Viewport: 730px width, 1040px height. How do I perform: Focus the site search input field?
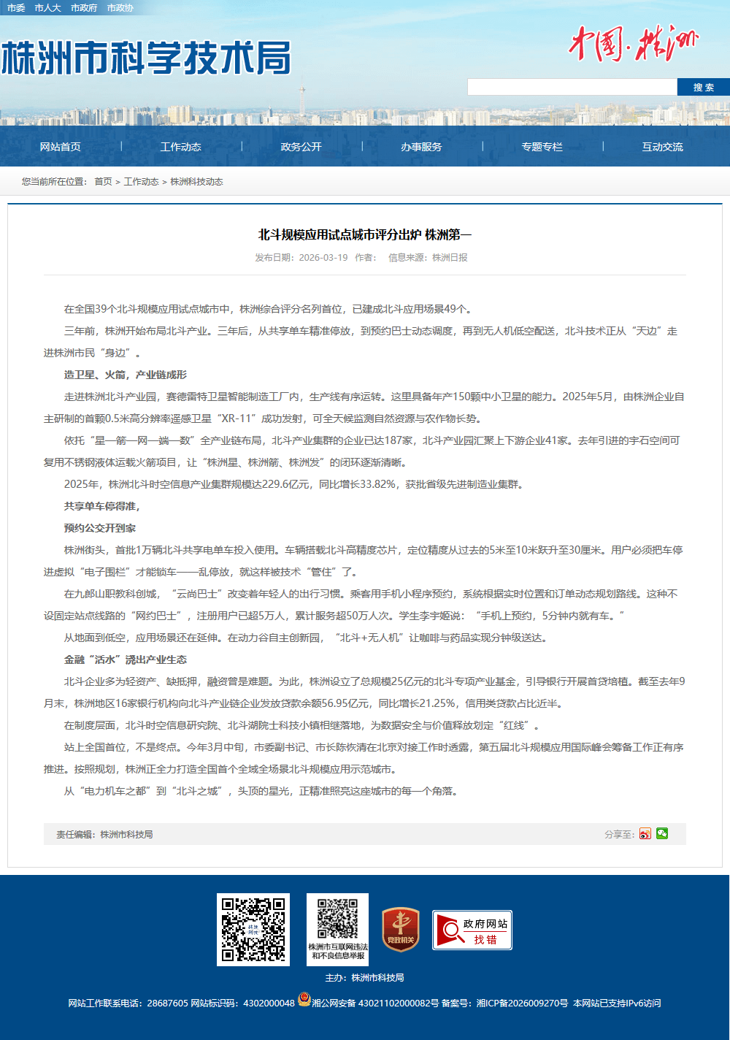[572, 87]
